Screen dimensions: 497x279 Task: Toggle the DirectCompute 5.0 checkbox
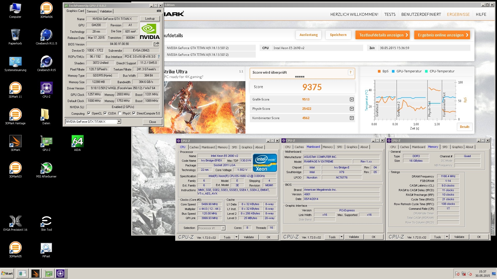click(134, 113)
